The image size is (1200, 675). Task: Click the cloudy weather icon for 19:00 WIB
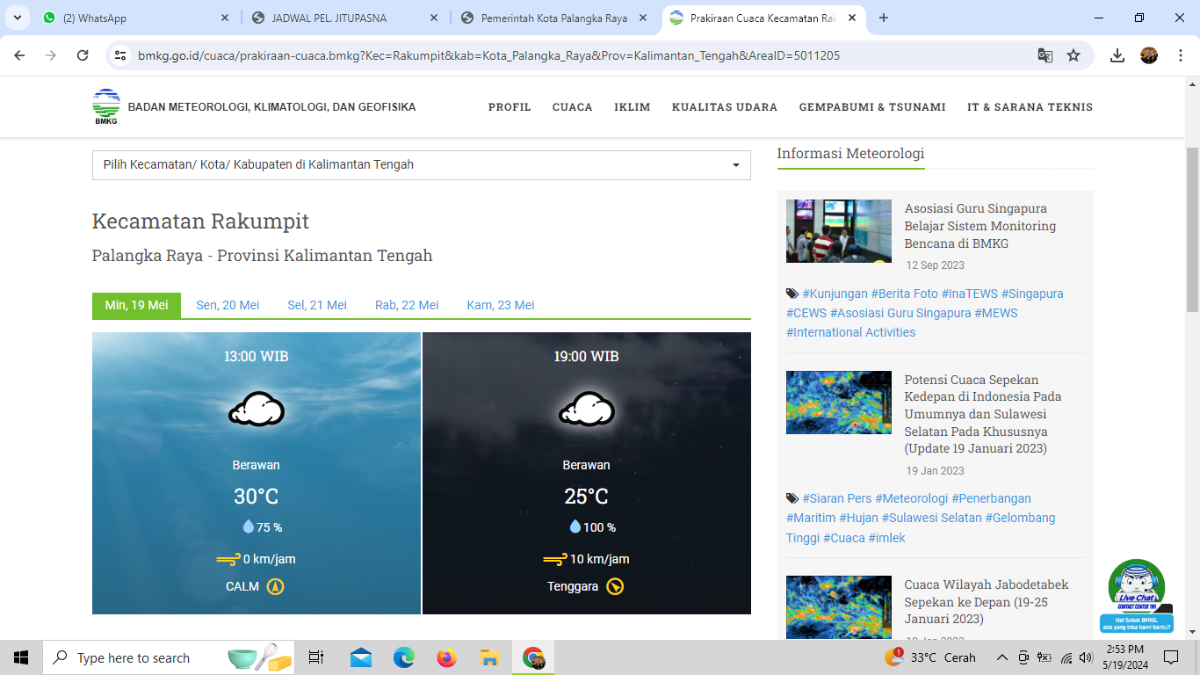(x=587, y=409)
